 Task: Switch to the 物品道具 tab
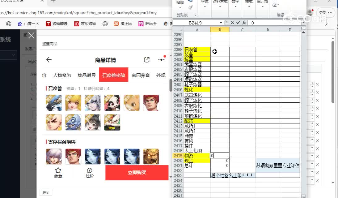coord(87,75)
